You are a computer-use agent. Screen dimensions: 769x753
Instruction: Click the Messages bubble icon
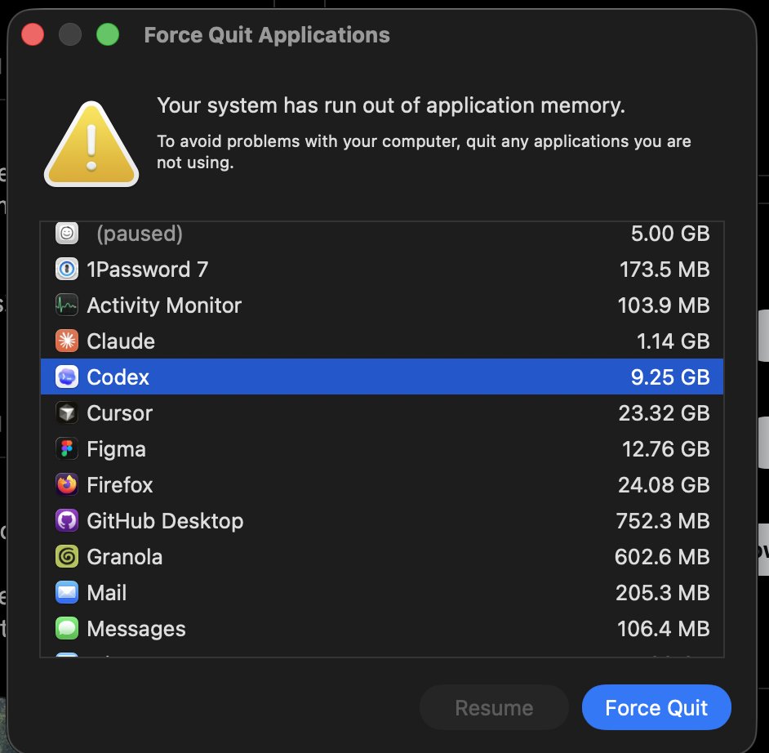(67, 628)
